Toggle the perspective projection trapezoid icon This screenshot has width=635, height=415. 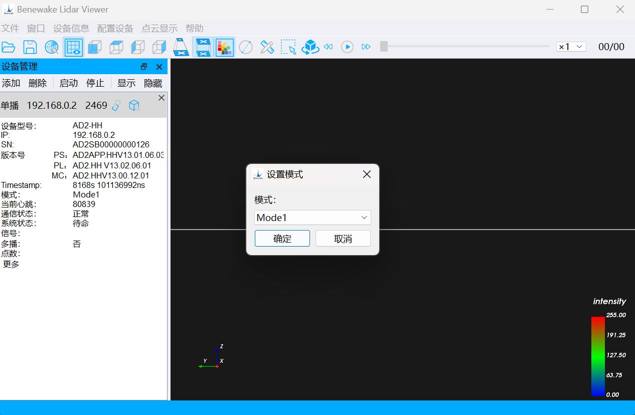pyautogui.click(x=181, y=47)
